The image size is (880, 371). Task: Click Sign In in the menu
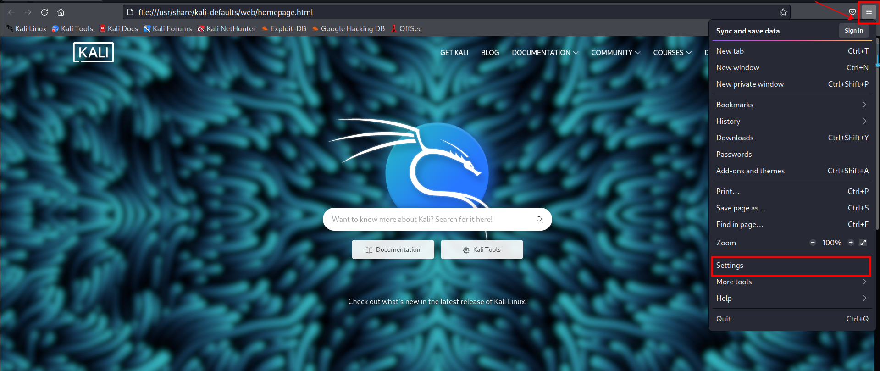[x=854, y=31]
